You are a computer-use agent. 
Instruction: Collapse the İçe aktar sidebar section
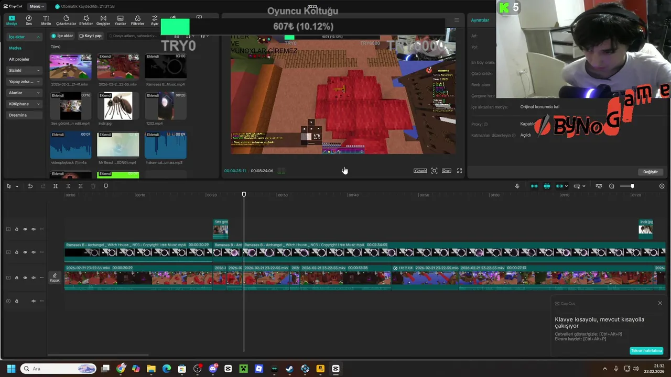point(24,37)
